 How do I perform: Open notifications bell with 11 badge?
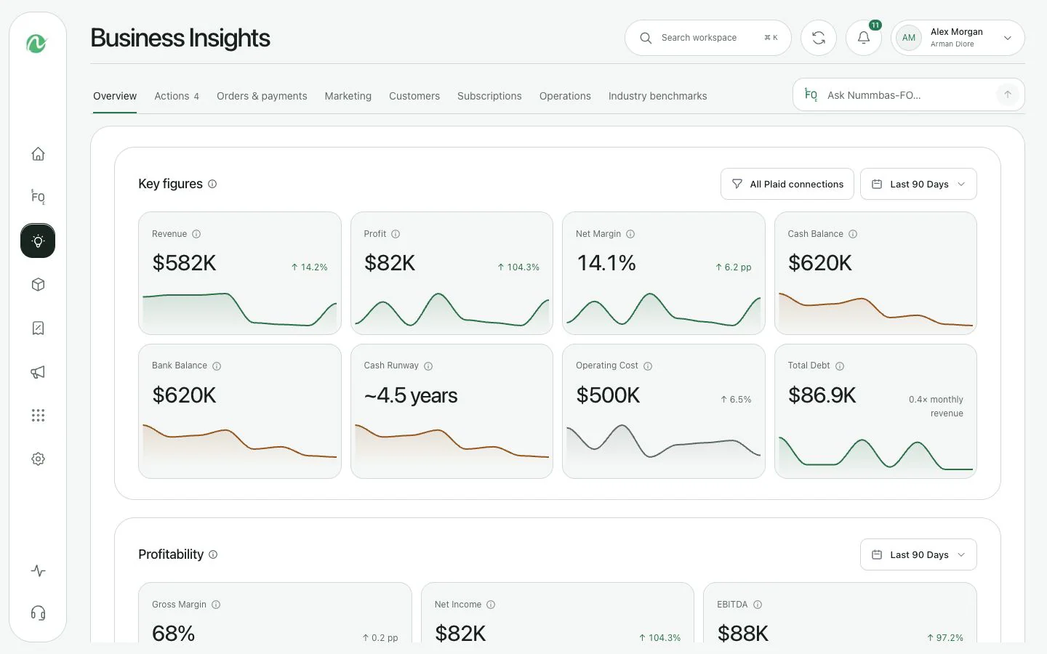[x=864, y=38]
